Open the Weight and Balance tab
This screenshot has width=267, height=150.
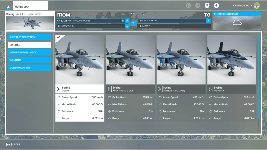(x=30, y=53)
